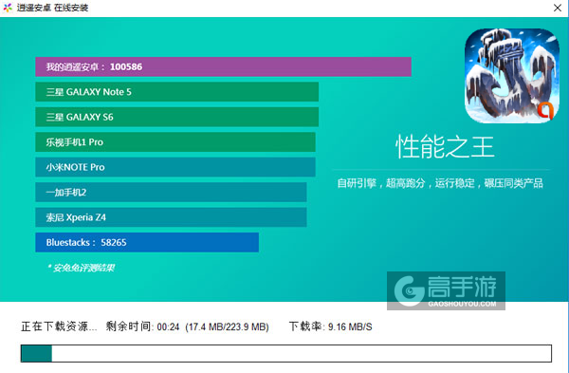
Task: Click the 安兔兔评测结果 footnote
Action: 81,268
